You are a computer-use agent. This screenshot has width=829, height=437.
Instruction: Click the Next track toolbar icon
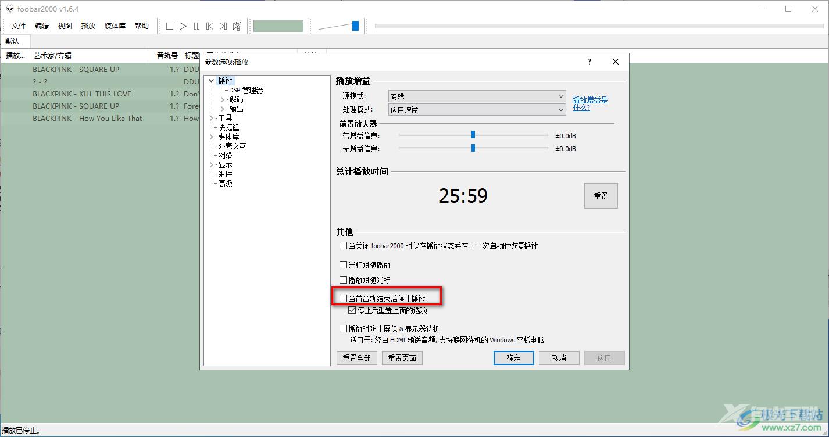[x=223, y=26]
